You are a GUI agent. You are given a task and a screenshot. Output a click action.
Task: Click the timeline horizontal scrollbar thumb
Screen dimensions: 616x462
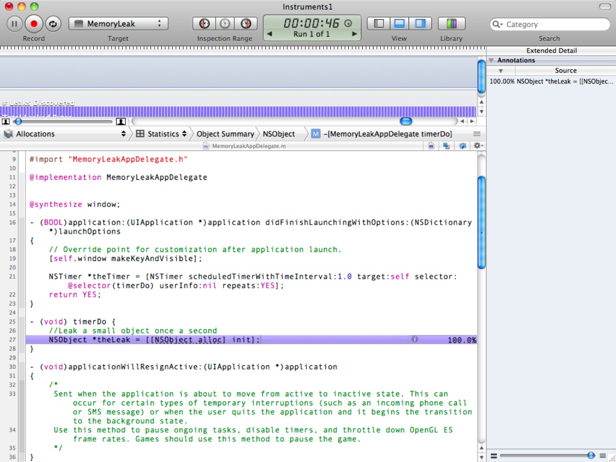(406, 121)
